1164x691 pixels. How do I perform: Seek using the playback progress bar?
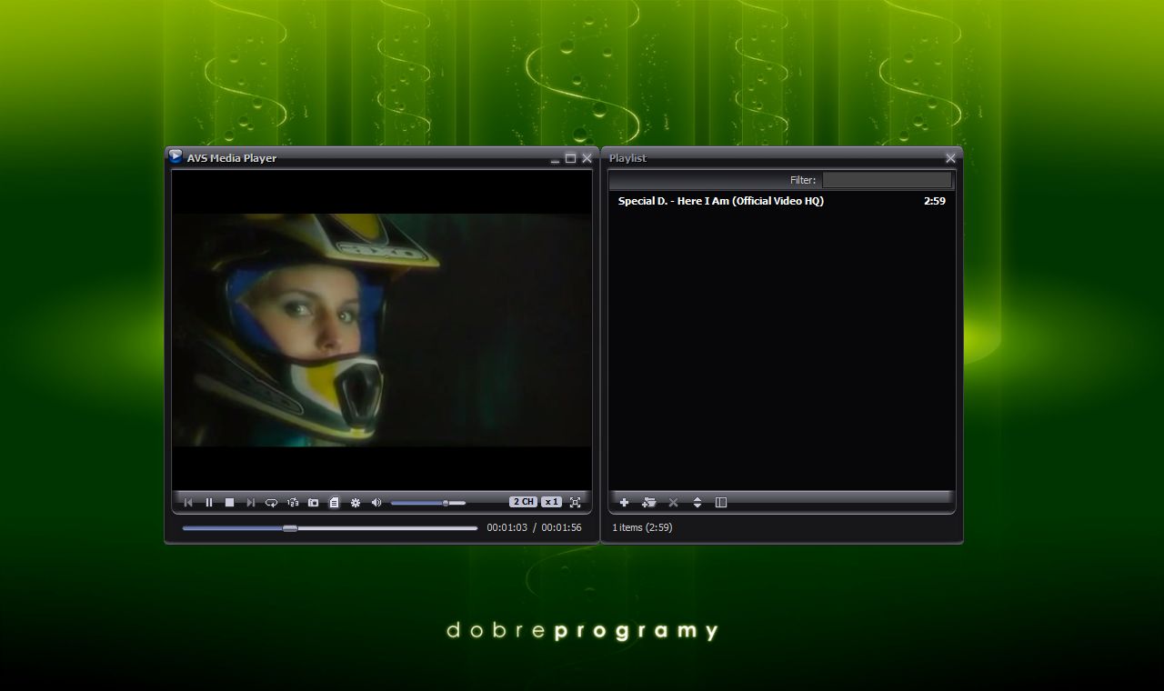(x=329, y=527)
